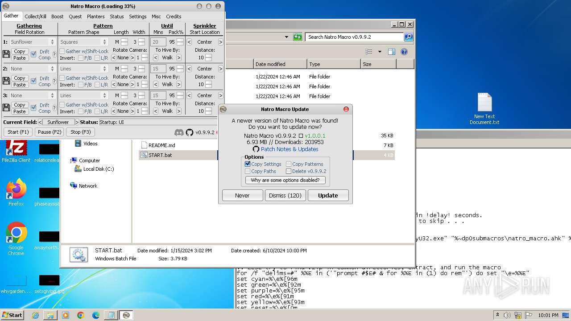This screenshot has height=321, width=571.
Task: Click next arrow beside Current Field Sunflower
Action: coord(77,122)
